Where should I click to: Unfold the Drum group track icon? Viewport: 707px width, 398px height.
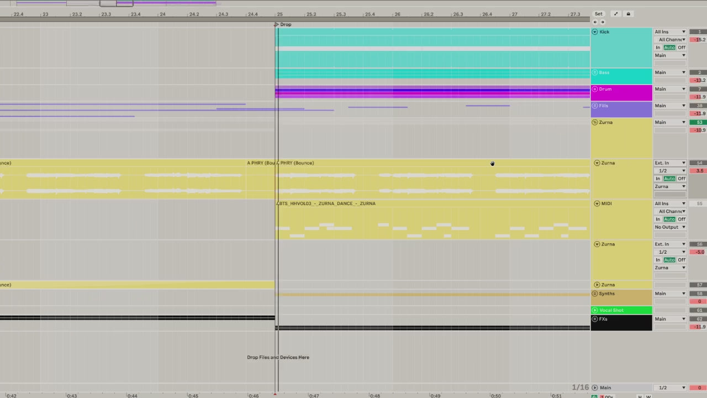[x=595, y=89]
